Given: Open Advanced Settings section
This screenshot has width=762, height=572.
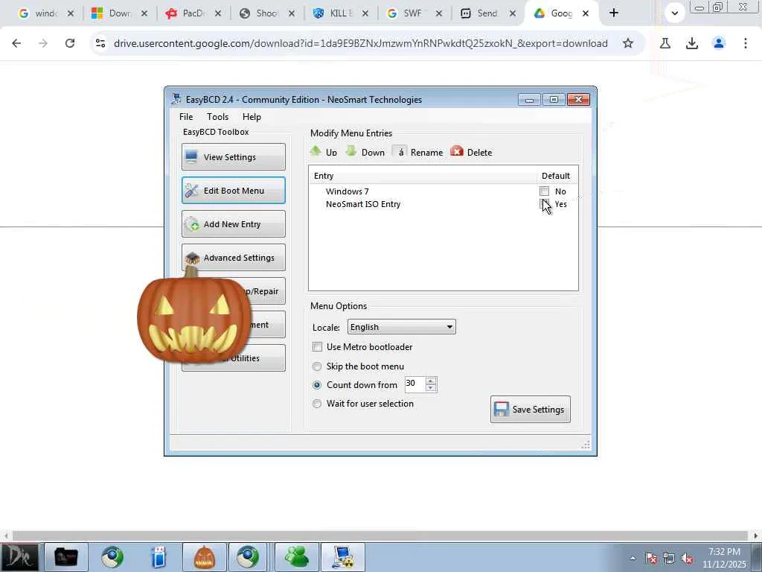Looking at the screenshot, I should tap(233, 257).
